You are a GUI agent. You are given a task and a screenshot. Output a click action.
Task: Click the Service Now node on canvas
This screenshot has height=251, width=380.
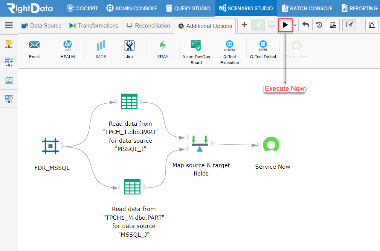271,144
